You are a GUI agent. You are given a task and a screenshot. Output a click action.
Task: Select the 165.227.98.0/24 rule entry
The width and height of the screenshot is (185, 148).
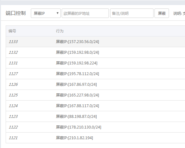point(77,95)
